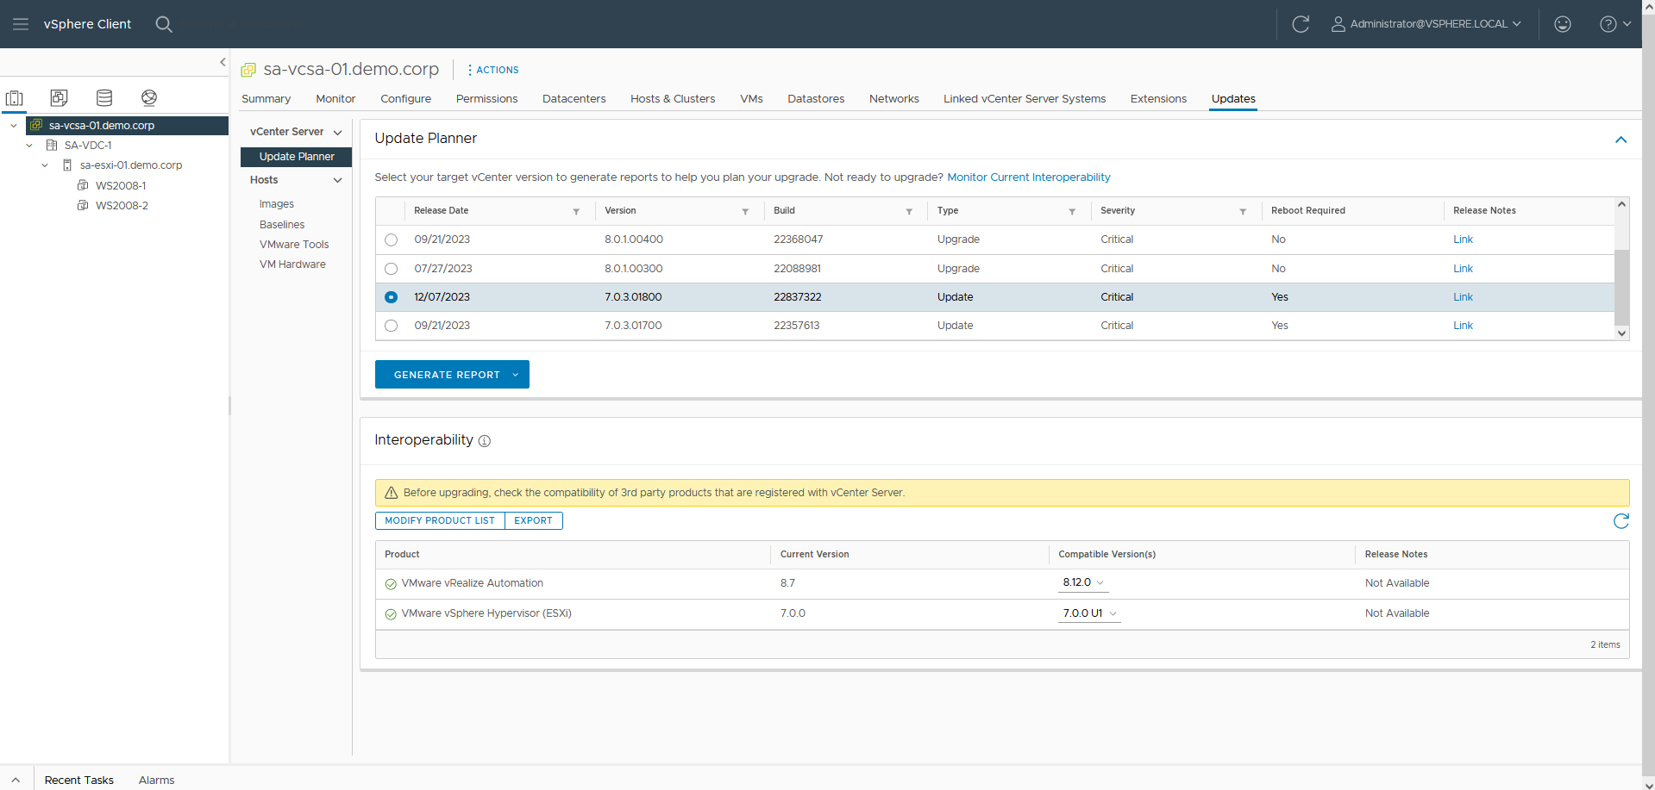This screenshot has width=1655, height=790.
Task: Expand the Recent Tasks bottom panel
Action: [x=16, y=780]
